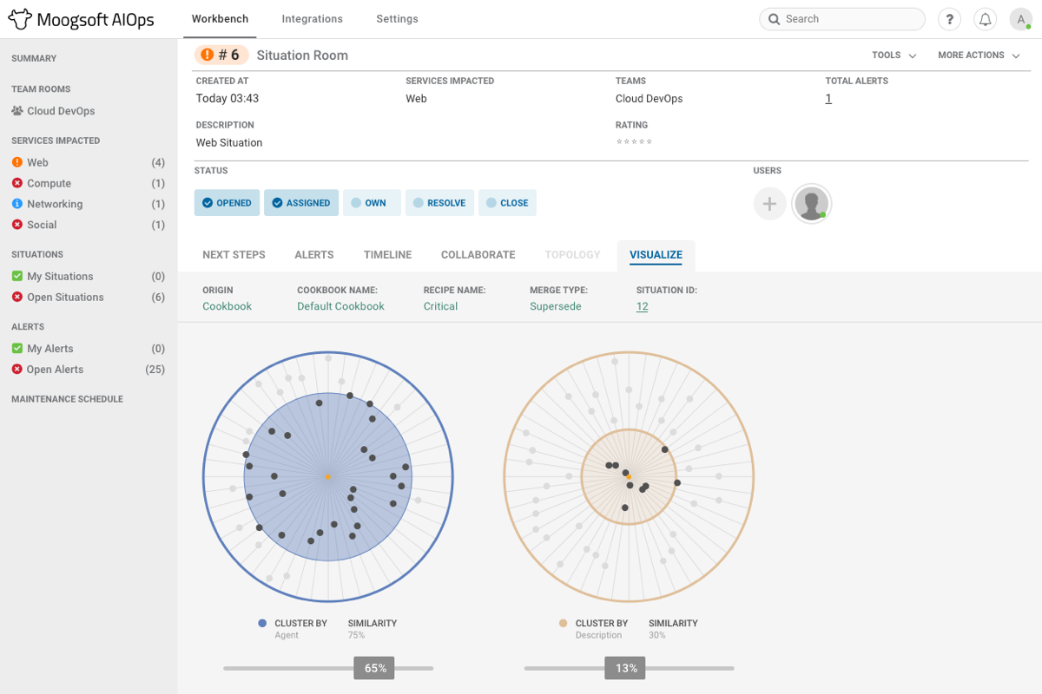Click the red icon beside Open Alerts

point(17,369)
